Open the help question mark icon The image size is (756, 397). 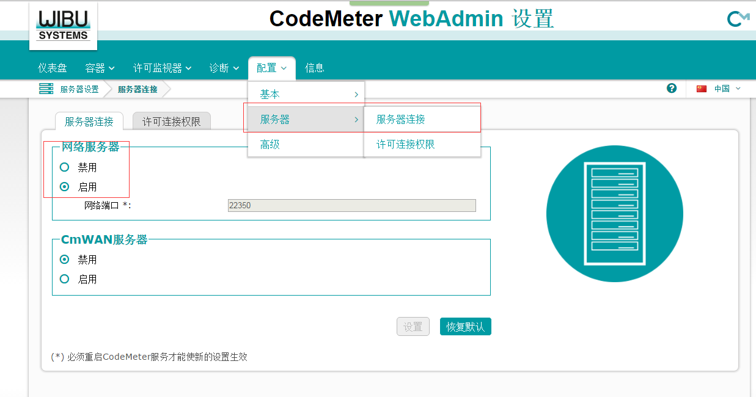click(672, 89)
